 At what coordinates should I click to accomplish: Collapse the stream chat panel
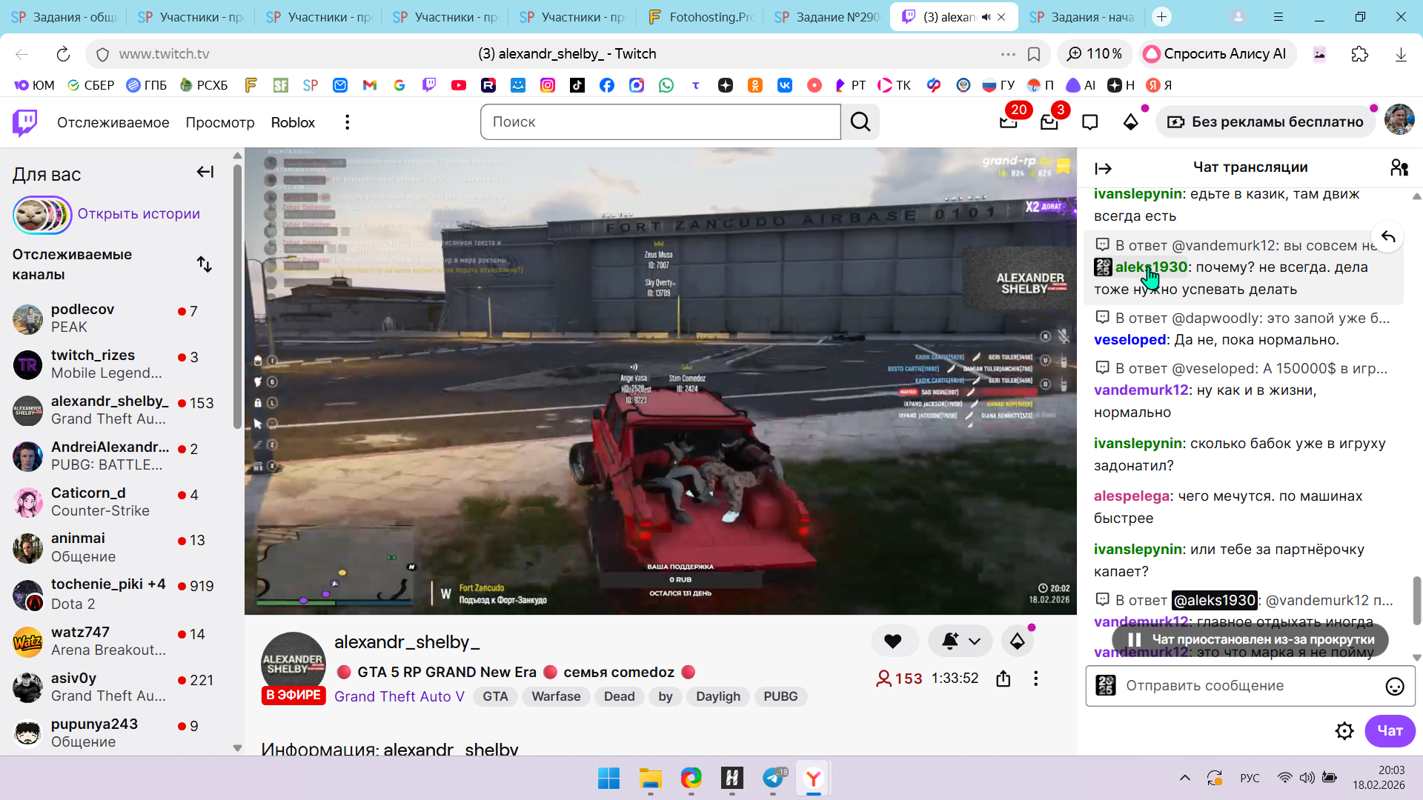click(1103, 168)
